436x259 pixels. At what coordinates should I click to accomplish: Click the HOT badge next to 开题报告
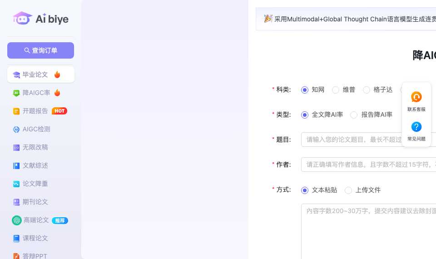coord(59,111)
